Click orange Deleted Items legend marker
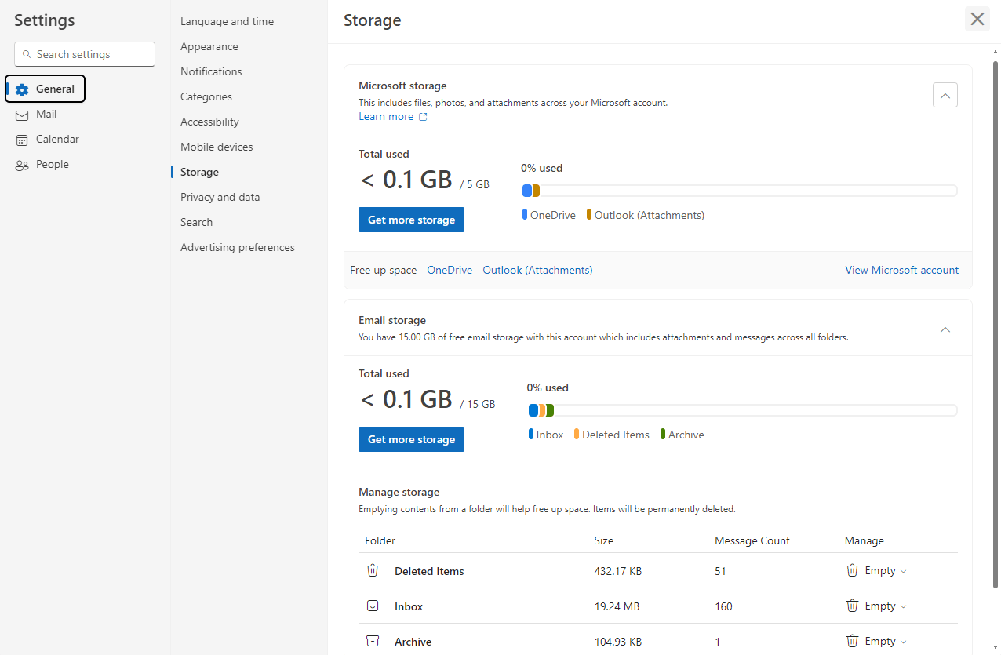The height and width of the screenshot is (655, 1001). pyautogui.click(x=577, y=435)
